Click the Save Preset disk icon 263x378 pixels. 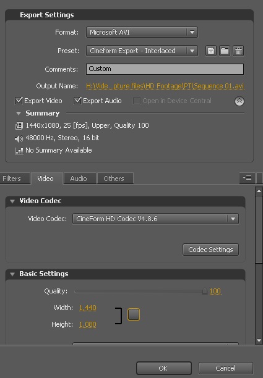[x=211, y=51]
